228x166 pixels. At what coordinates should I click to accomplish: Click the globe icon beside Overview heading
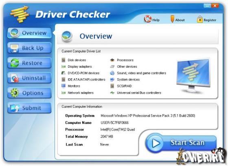coord(67,36)
